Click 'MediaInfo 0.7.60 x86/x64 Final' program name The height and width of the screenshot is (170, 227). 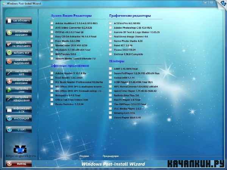pyautogui.click(x=73, y=50)
